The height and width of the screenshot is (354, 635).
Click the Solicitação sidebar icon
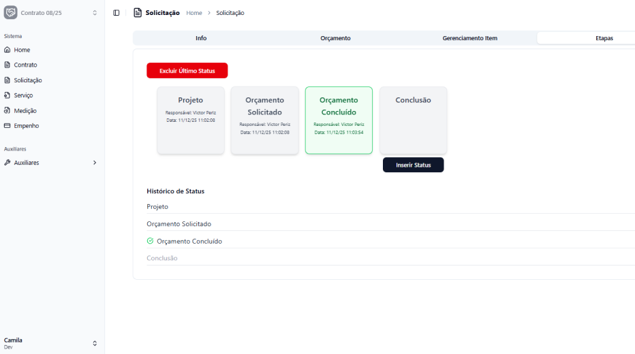(x=7, y=80)
